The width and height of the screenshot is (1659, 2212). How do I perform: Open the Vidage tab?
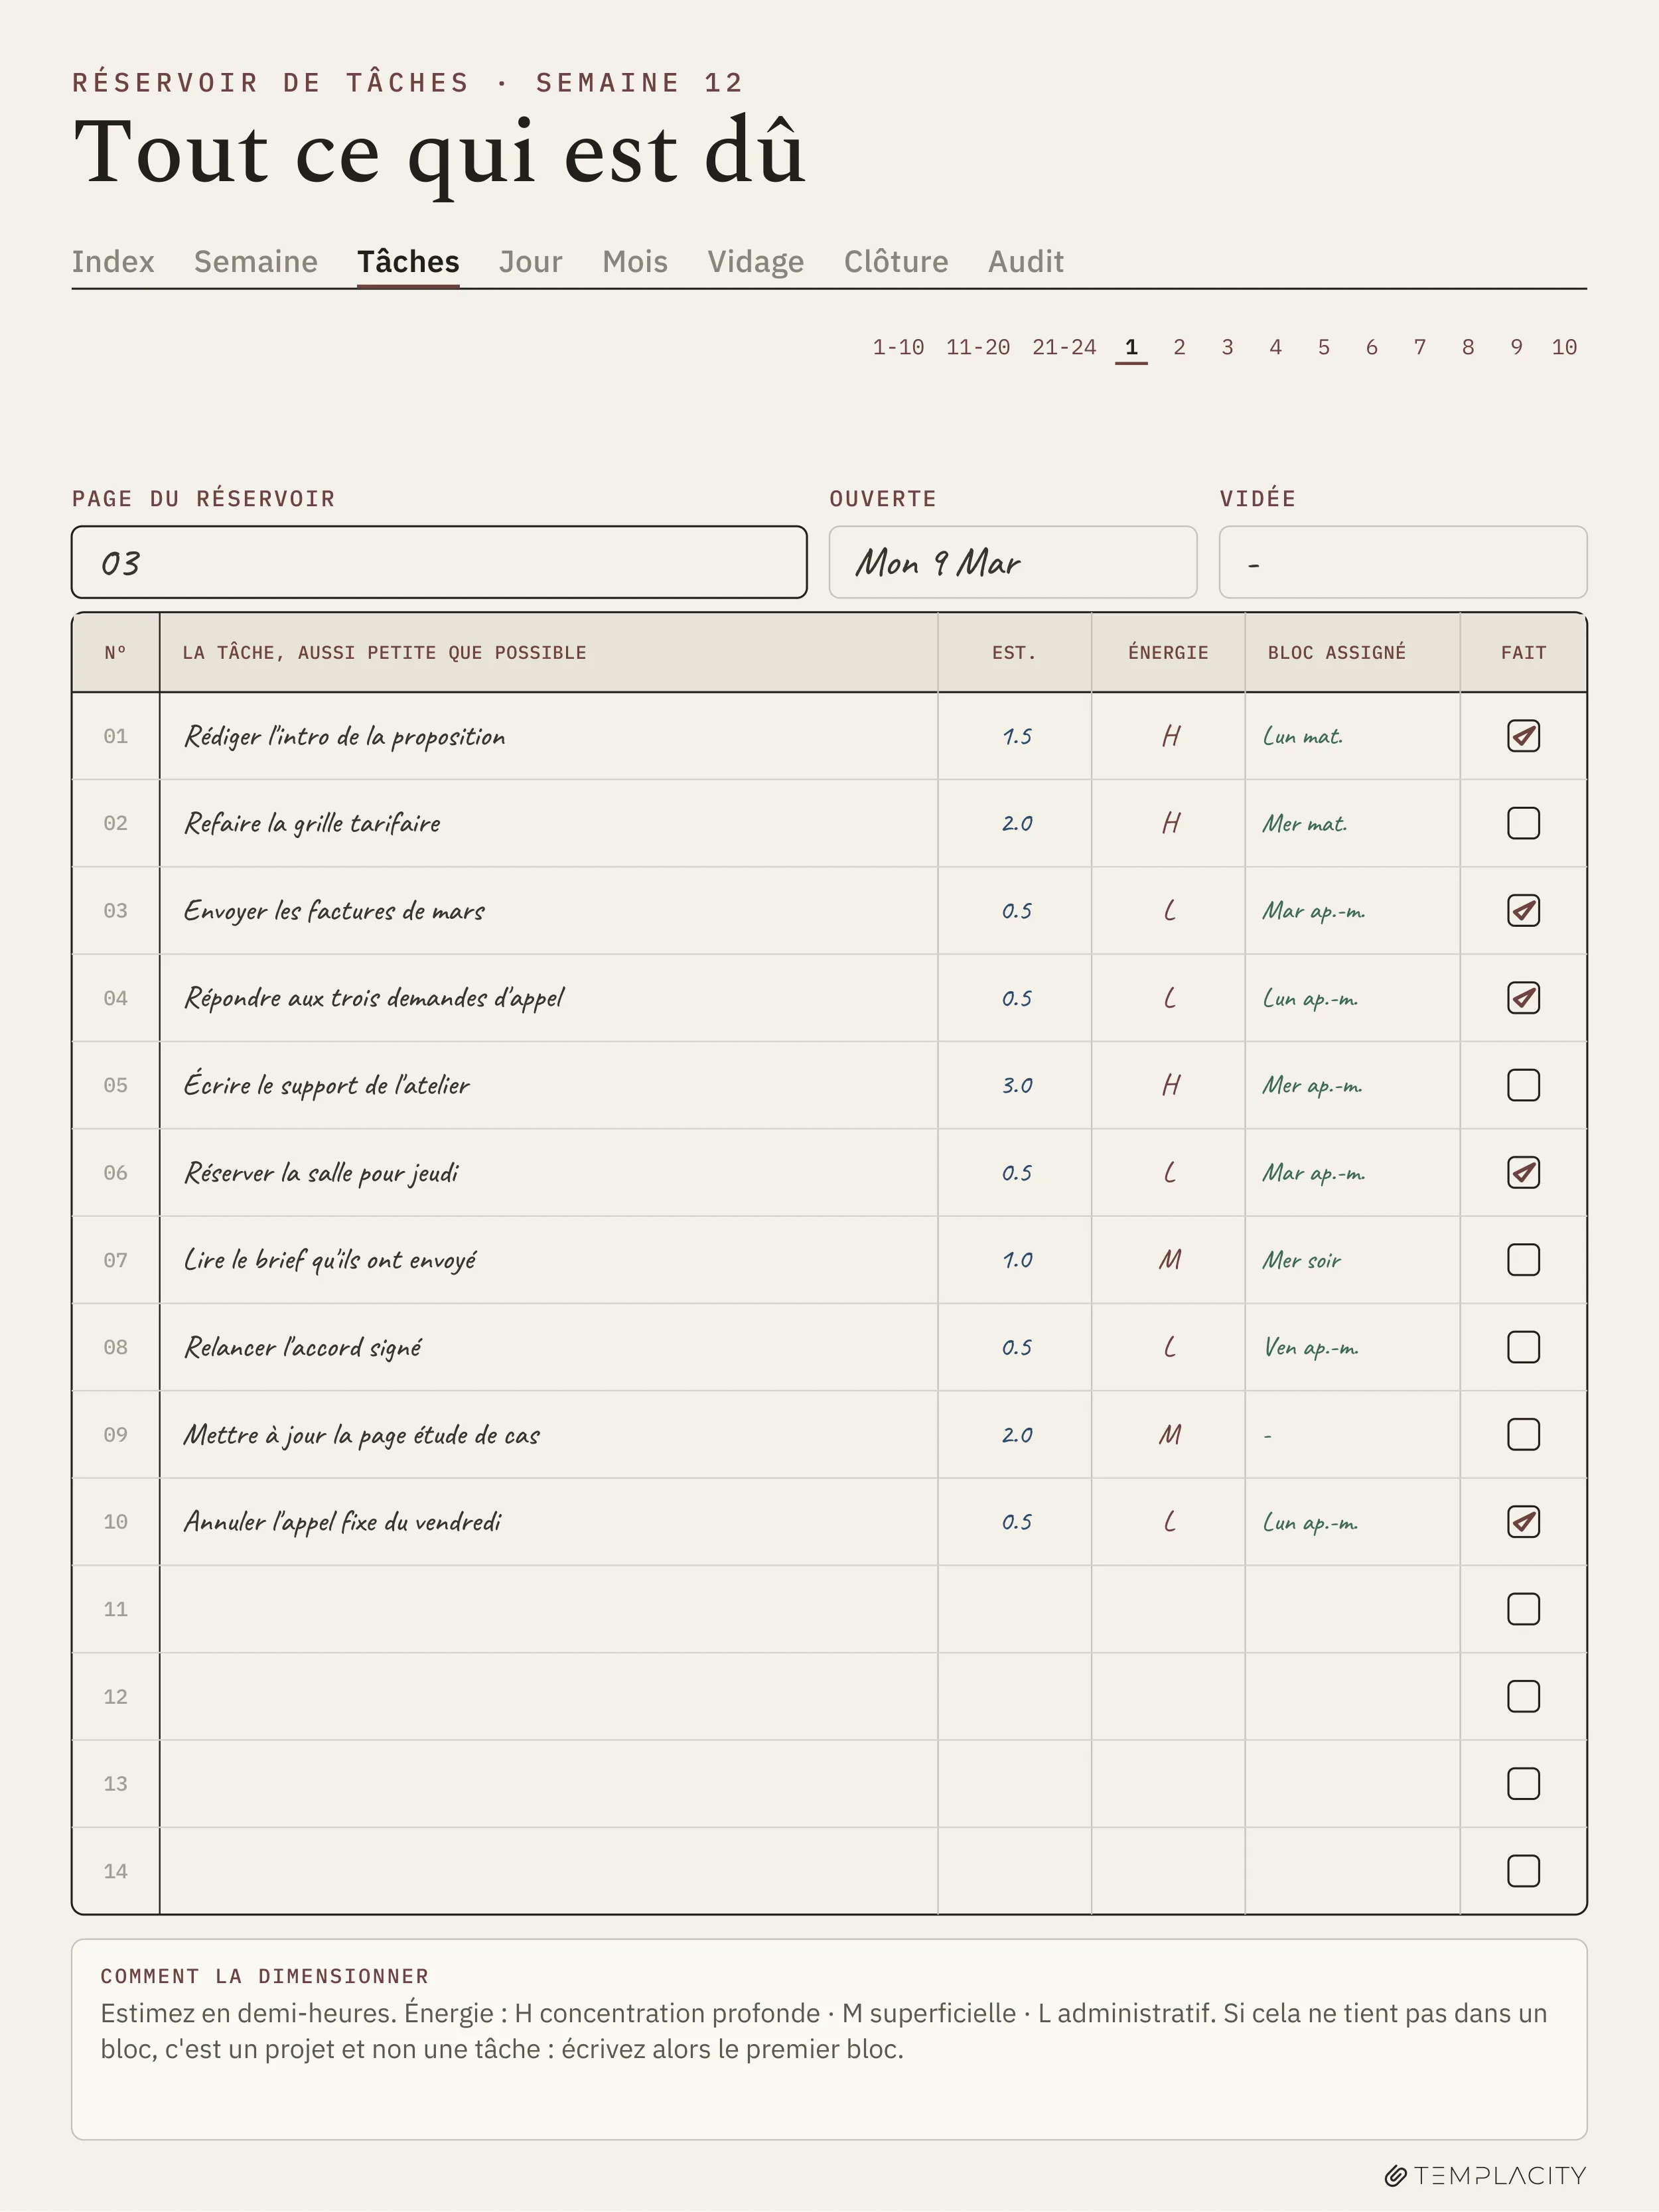coord(756,261)
